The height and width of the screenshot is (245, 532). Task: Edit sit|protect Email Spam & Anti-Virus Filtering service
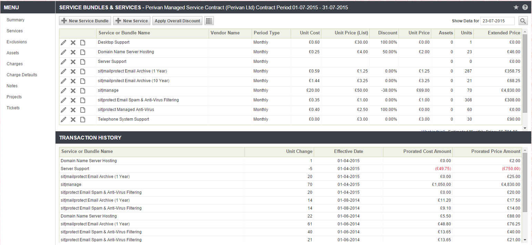[63, 100]
